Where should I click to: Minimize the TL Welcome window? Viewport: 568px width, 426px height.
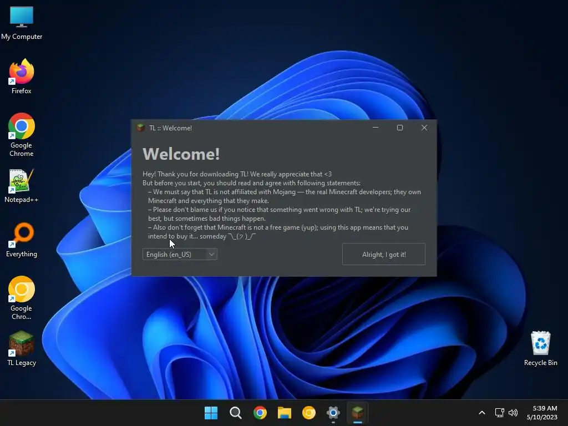(376, 128)
